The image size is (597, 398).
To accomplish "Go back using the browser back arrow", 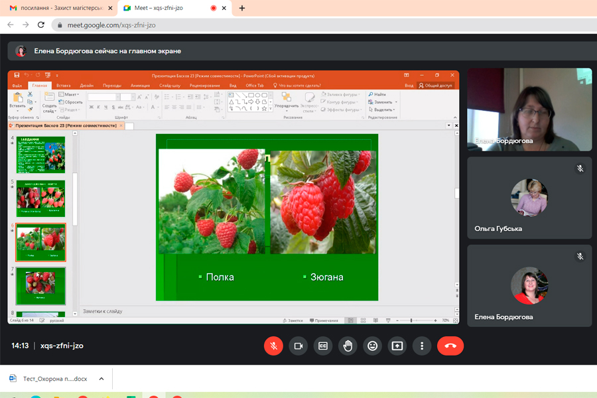I will (11, 25).
